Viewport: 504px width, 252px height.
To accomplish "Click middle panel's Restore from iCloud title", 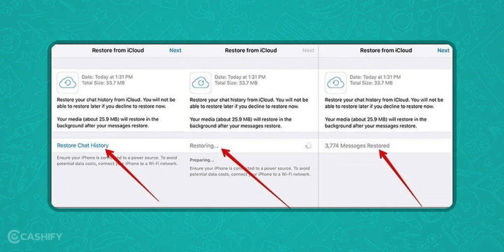I will tap(251, 51).
